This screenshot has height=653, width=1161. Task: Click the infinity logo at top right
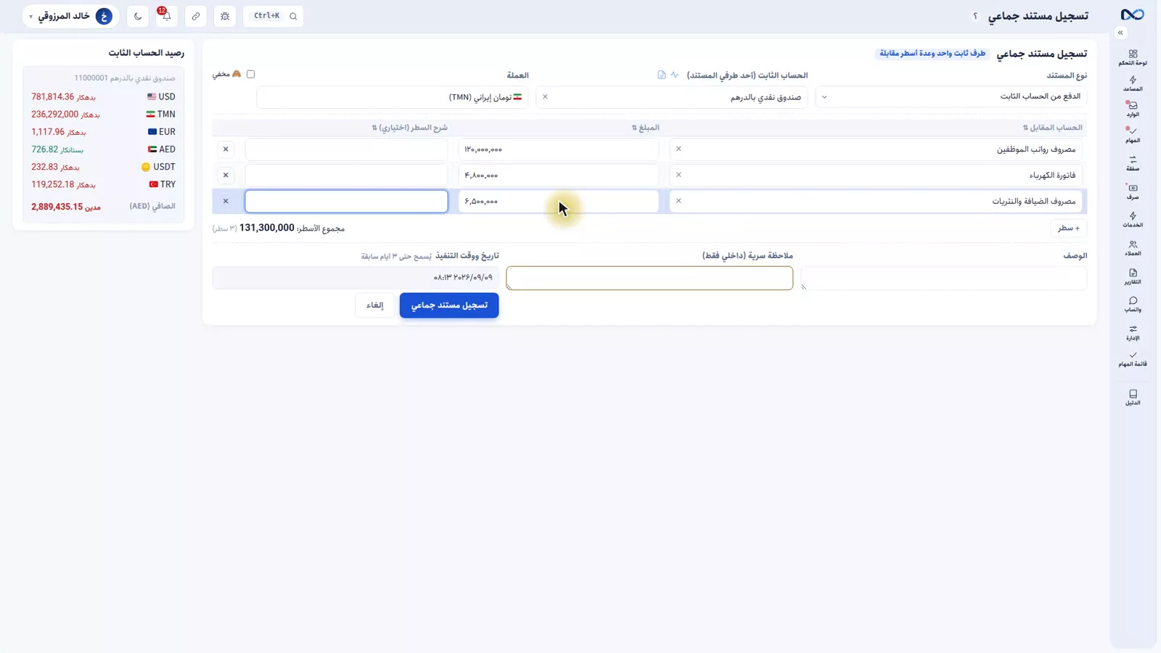1132,15
